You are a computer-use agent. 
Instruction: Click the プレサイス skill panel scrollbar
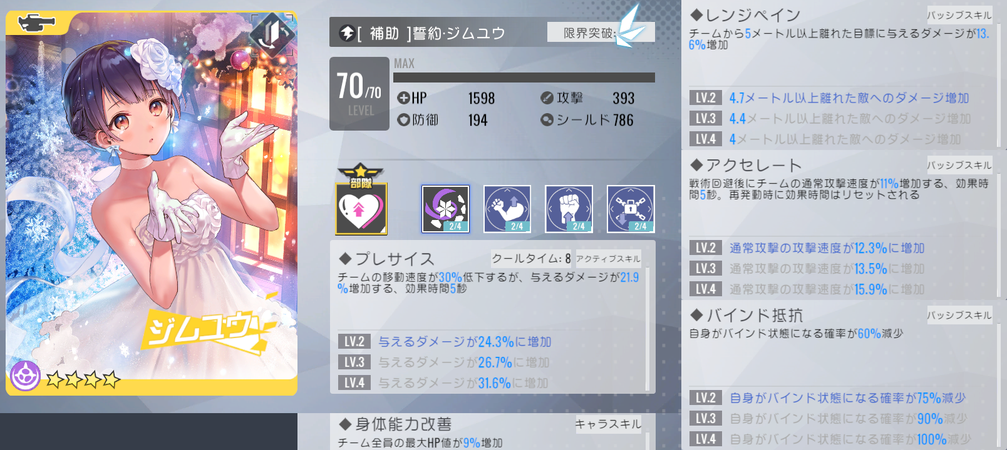click(x=647, y=328)
